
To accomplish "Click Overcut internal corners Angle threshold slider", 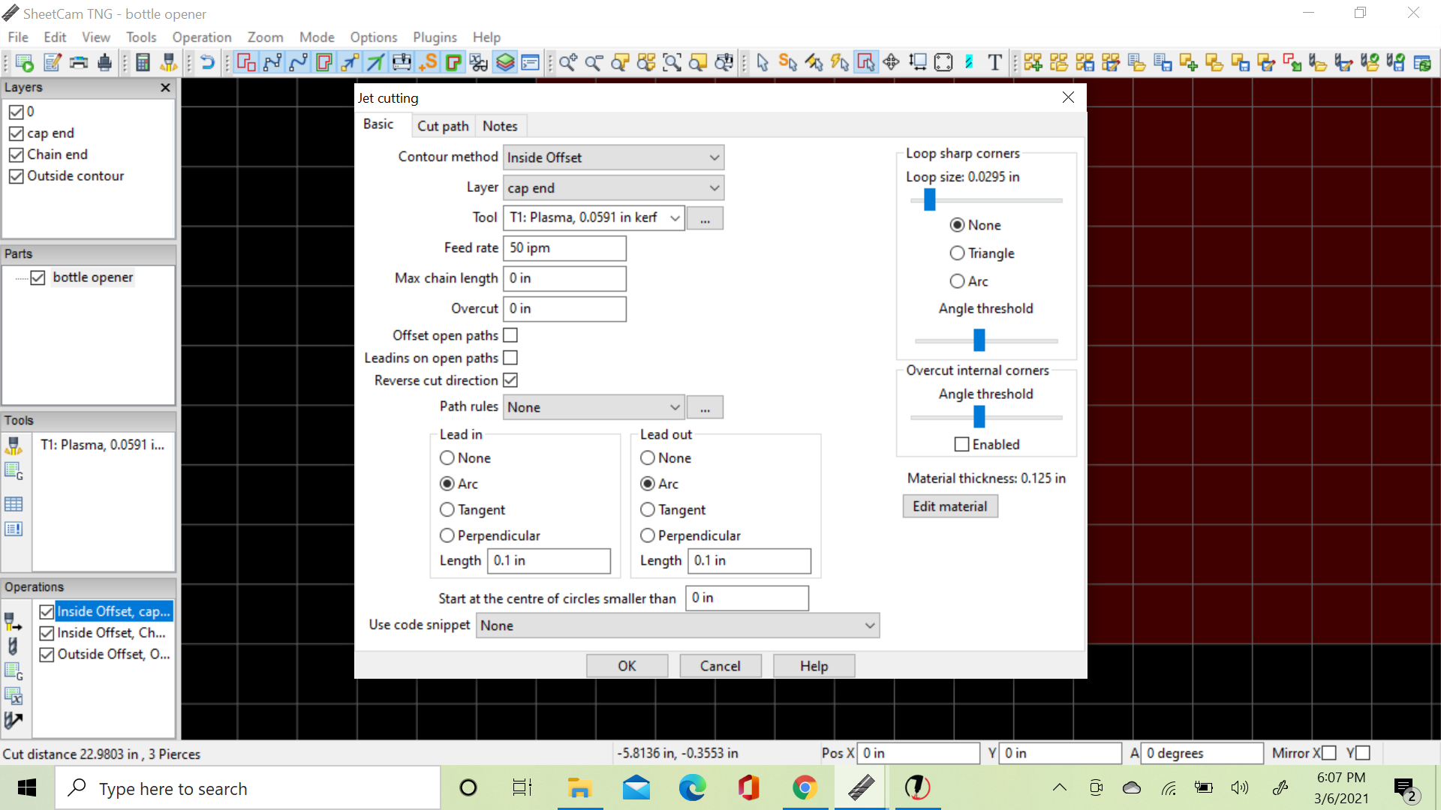I will pyautogui.click(x=979, y=416).
